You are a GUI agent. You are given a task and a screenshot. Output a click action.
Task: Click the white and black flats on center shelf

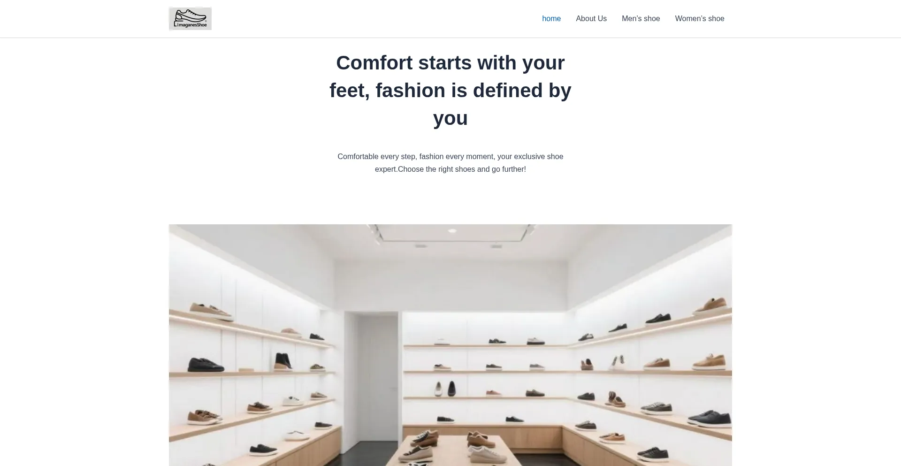[x=445, y=389]
